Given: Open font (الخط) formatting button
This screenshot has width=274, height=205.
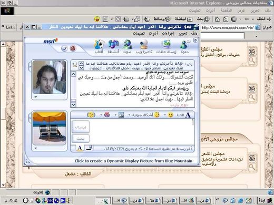Looking at the screenshot, I should [183, 115].
